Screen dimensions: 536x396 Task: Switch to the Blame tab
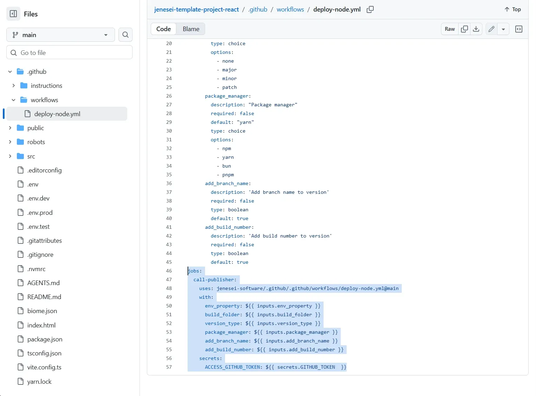click(x=191, y=29)
